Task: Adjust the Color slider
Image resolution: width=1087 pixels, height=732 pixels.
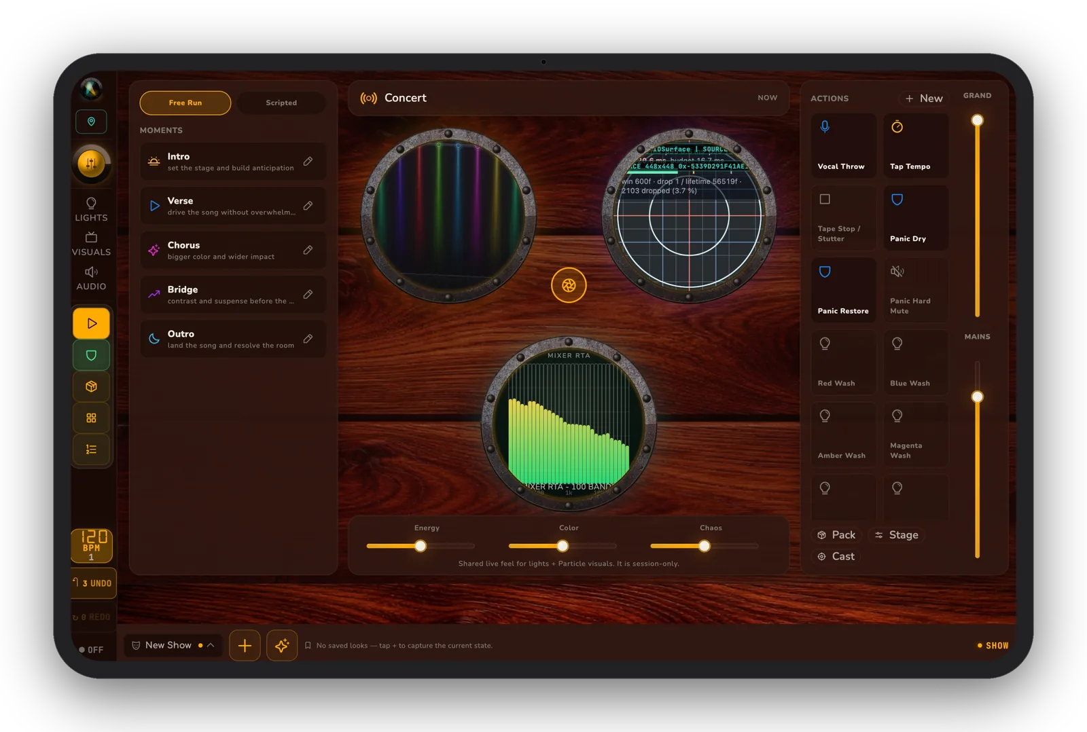Action: pyautogui.click(x=563, y=546)
